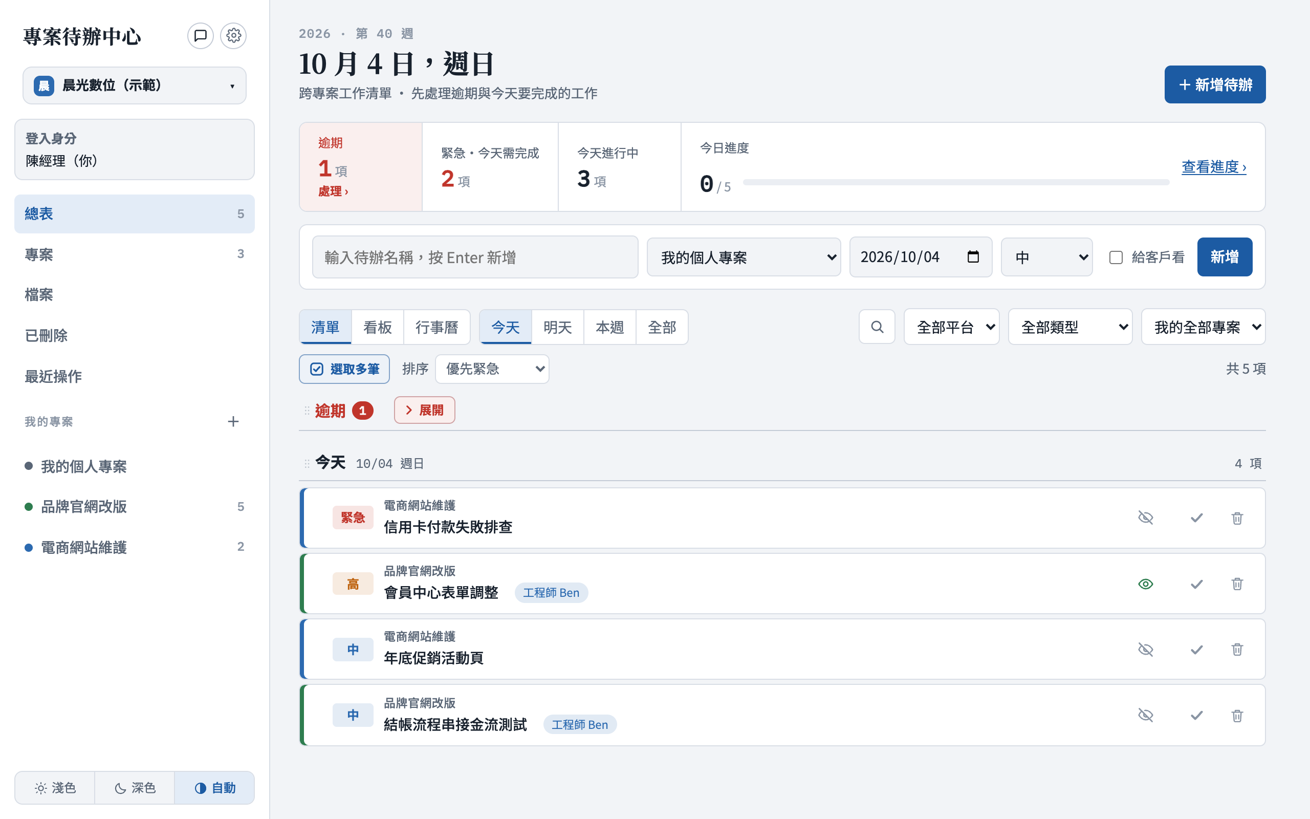Switch theme to 深色 mode
This screenshot has width=1310, height=819.
tap(135, 788)
